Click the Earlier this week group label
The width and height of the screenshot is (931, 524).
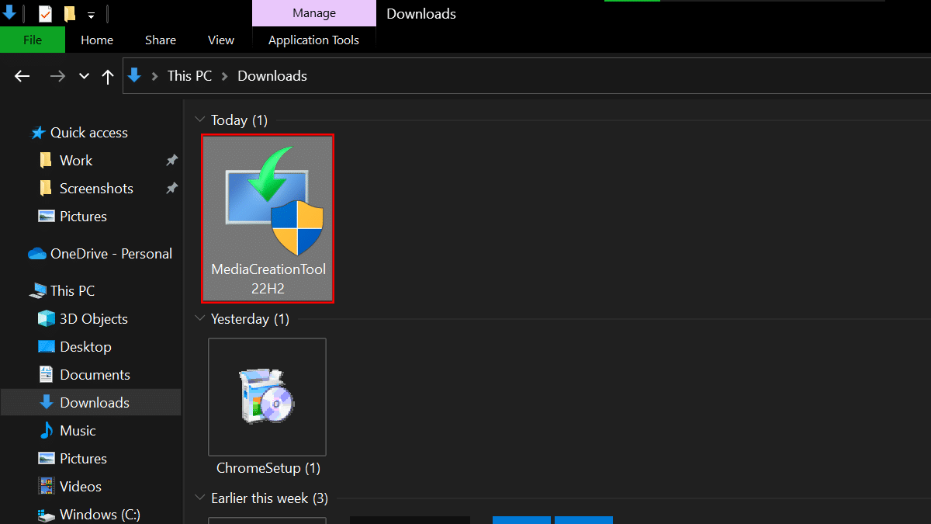click(x=270, y=498)
